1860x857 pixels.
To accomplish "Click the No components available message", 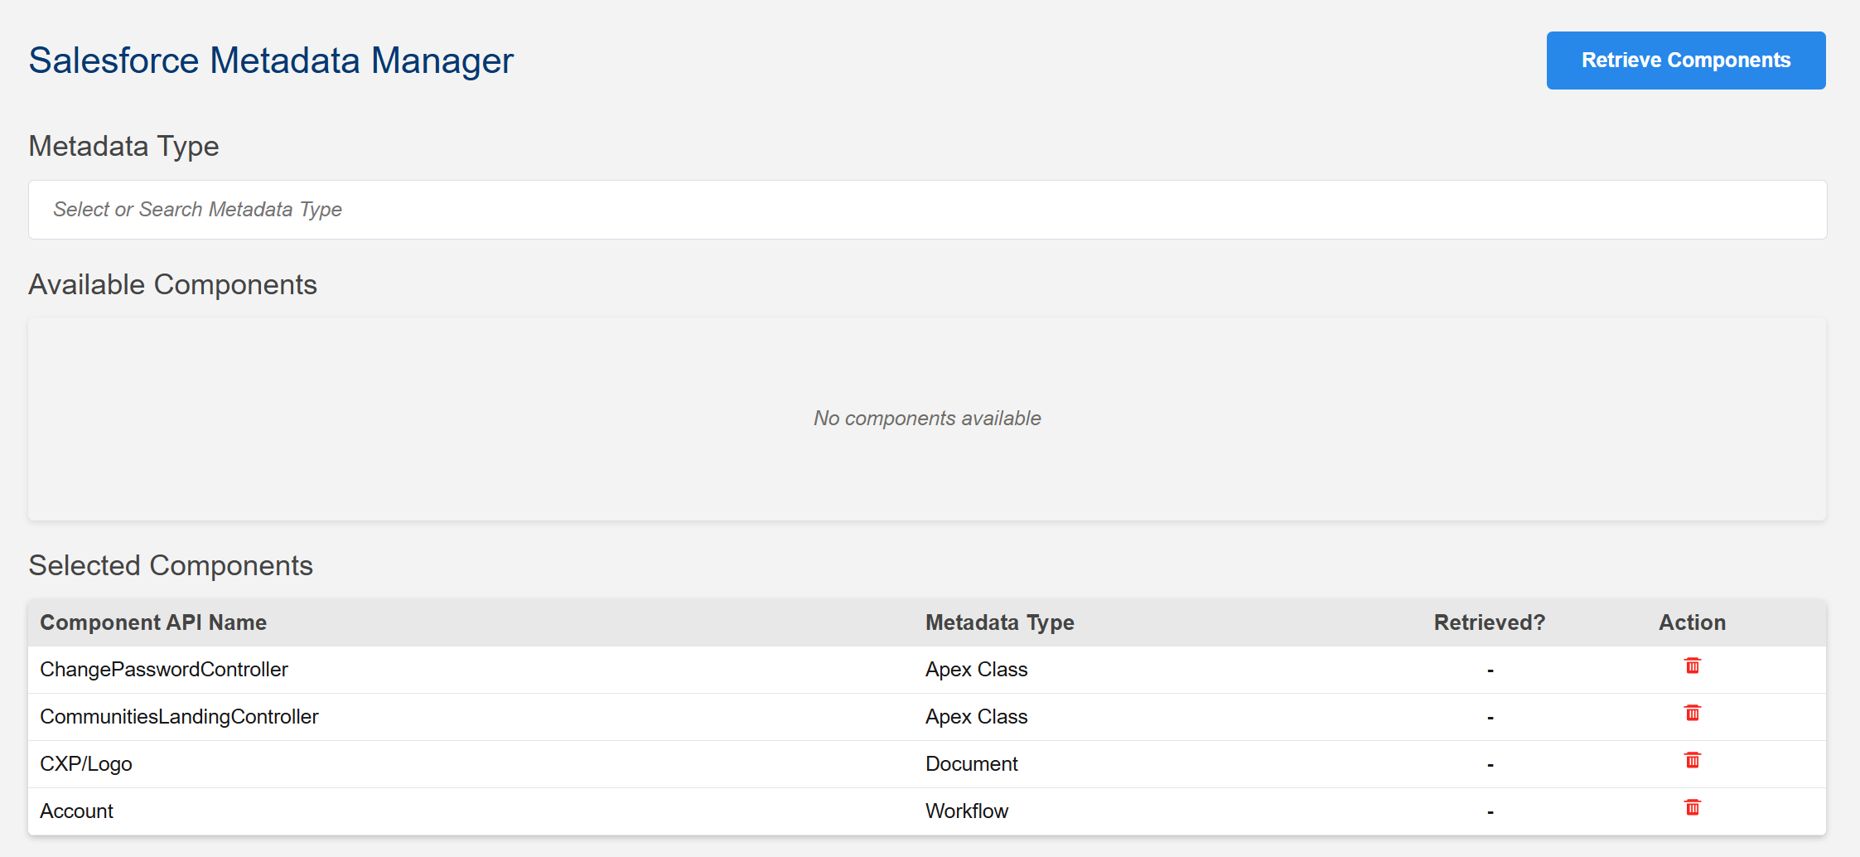I will click(x=927, y=419).
